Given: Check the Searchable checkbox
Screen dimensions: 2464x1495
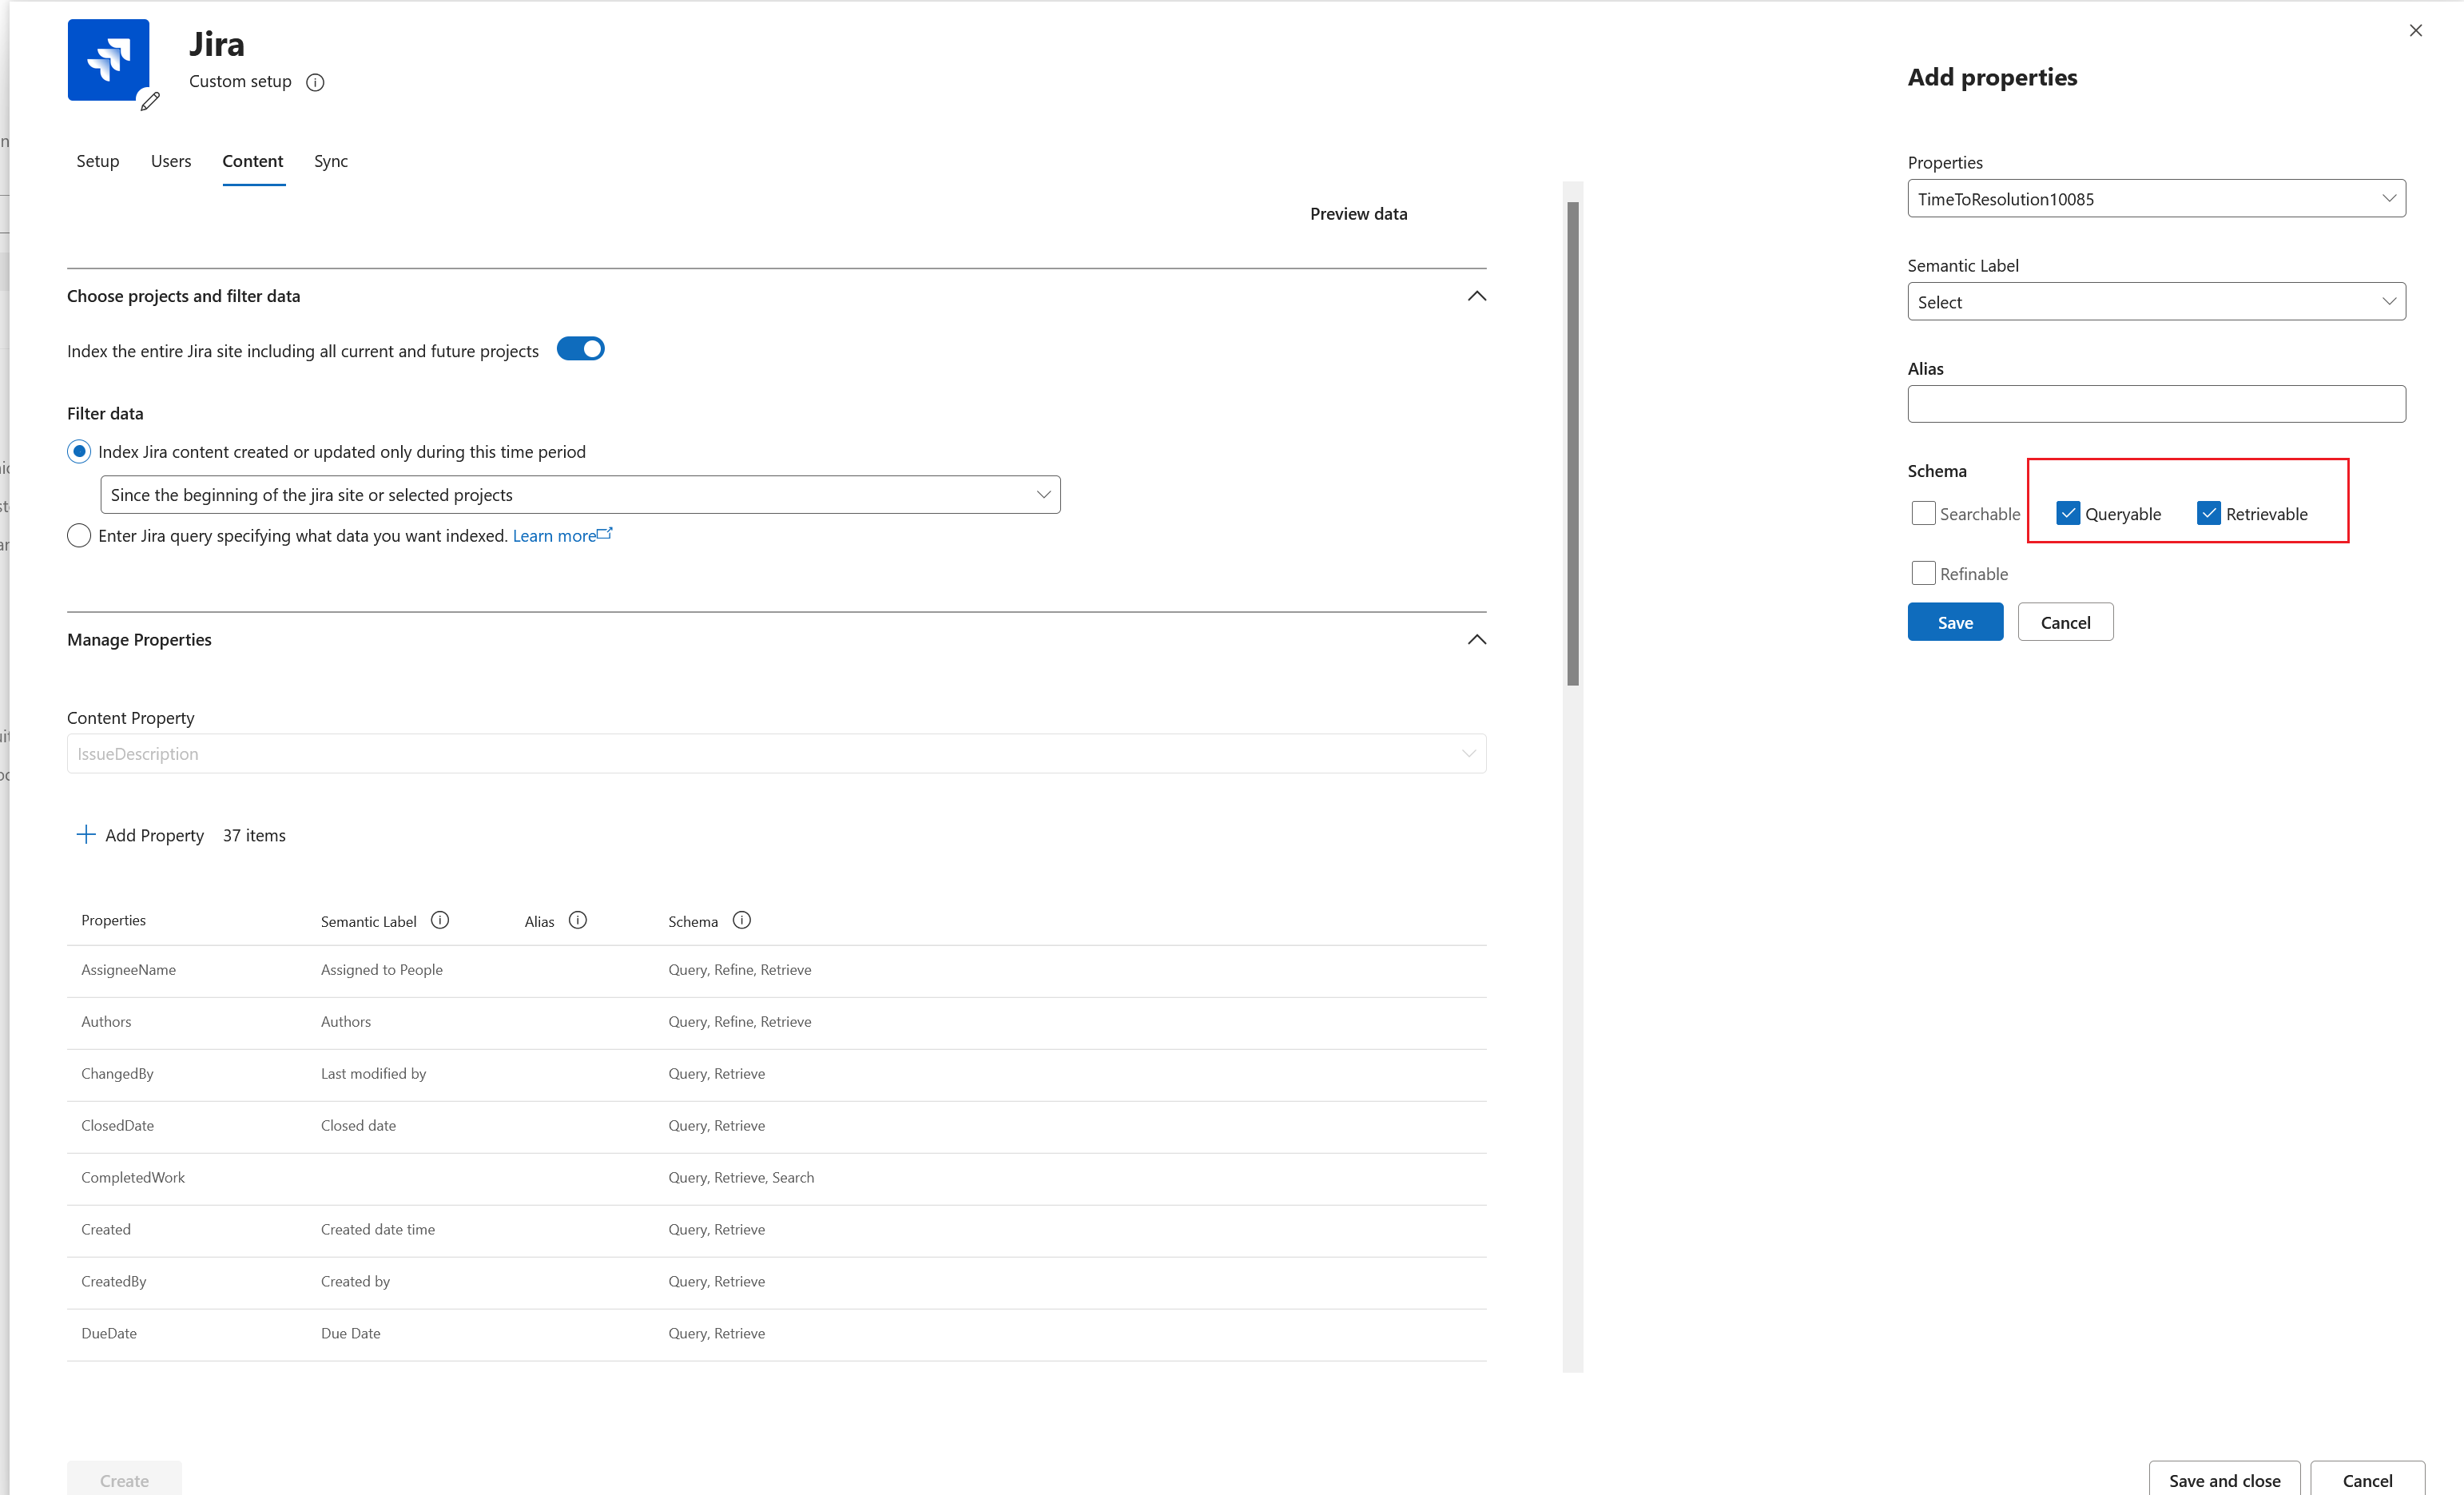Looking at the screenshot, I should pos(1923,513).
